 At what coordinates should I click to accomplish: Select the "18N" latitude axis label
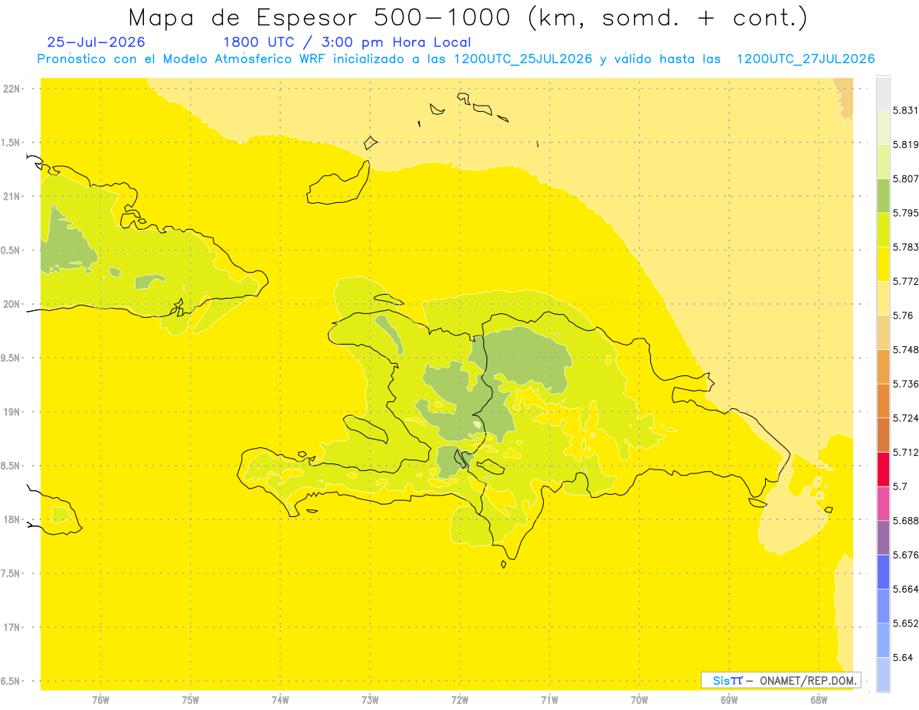pos(11,519)
